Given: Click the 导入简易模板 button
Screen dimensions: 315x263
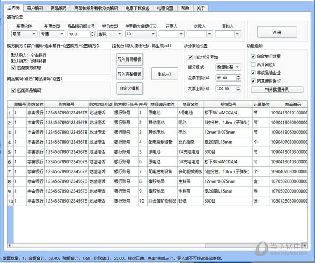Looking at the screenshot, I should (130, 59).
